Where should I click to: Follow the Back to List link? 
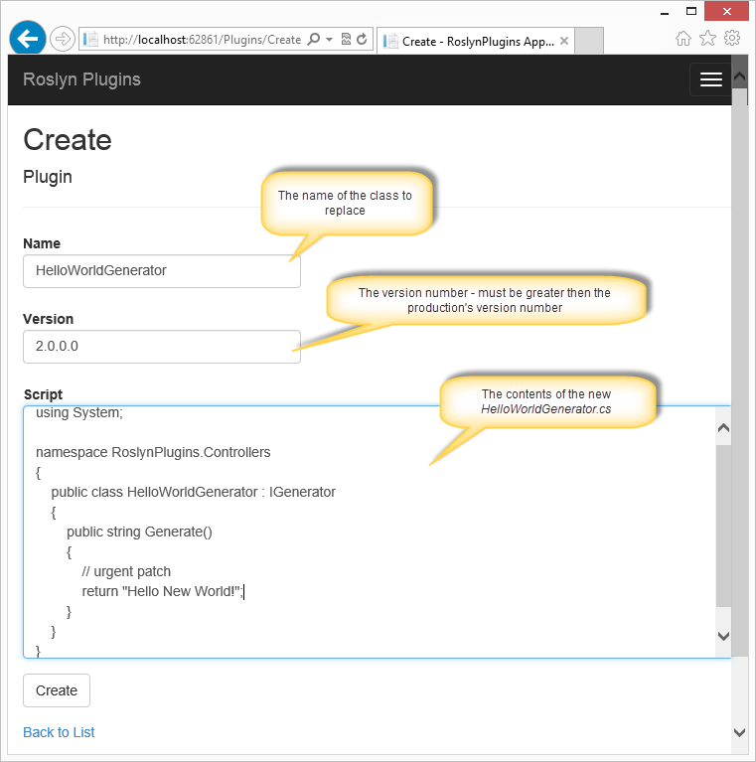(x=59, y=732)
